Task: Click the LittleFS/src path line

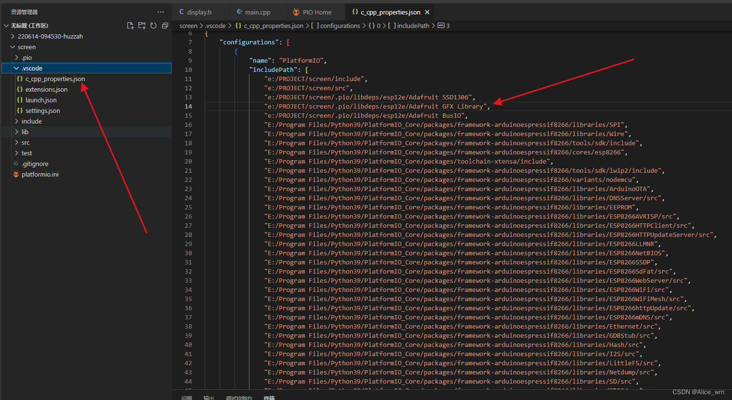Action: coord(462,363)
